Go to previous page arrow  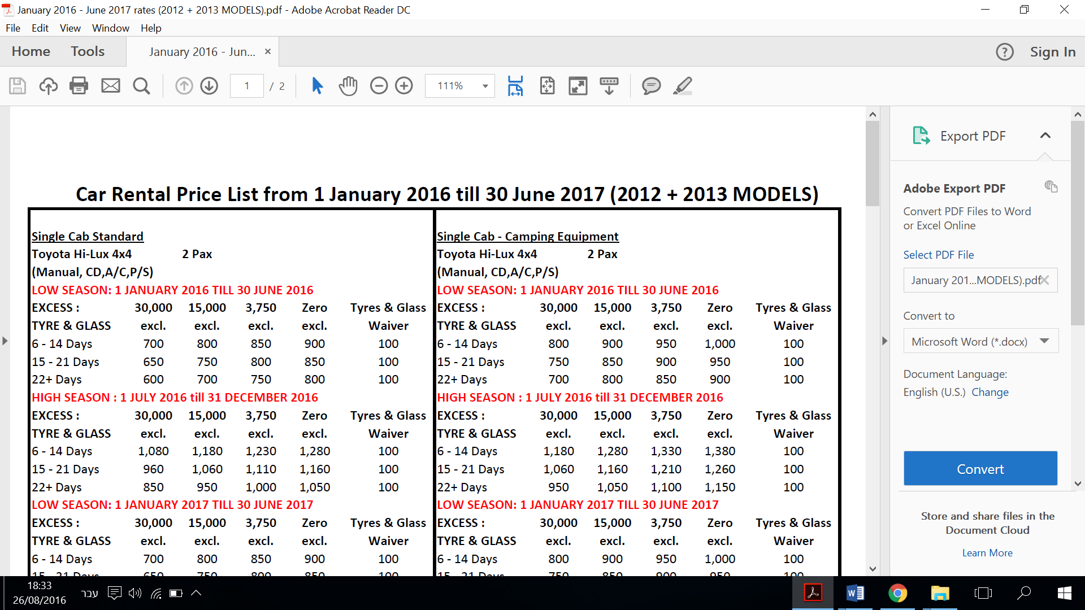coord(184,86)
